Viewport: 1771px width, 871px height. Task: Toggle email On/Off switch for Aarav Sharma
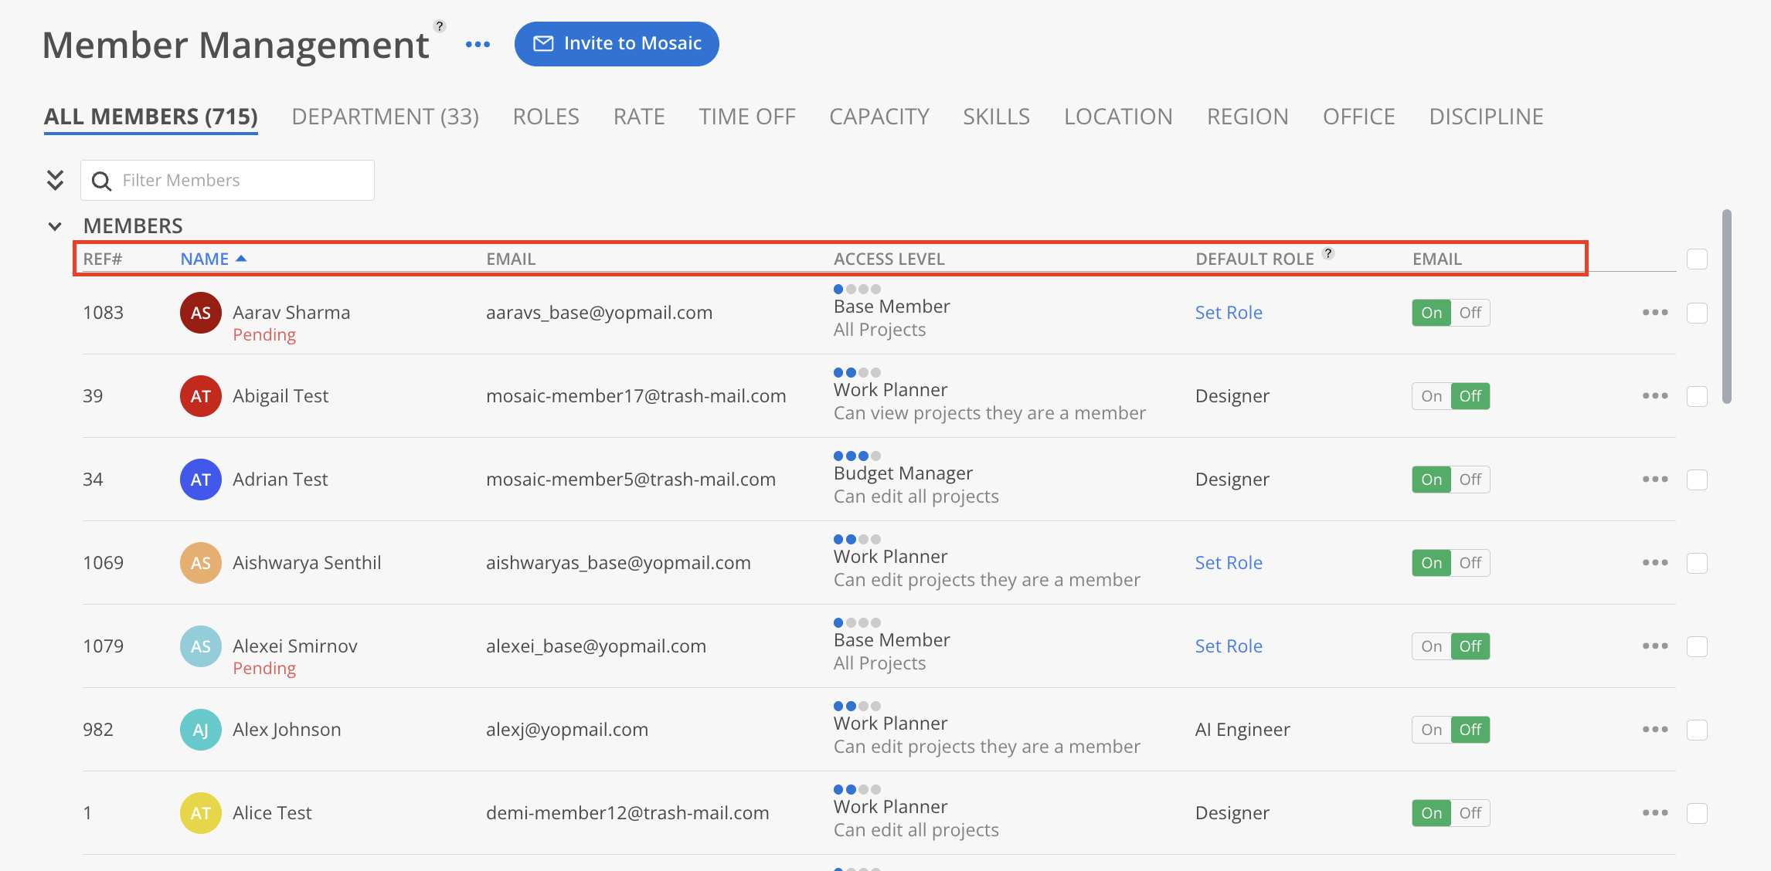[1450, 313]
